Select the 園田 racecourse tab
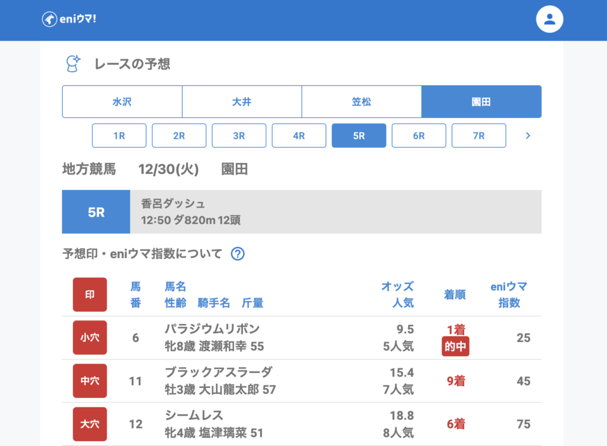This screenshot has height=446, width=607. (x=481, y=101)
